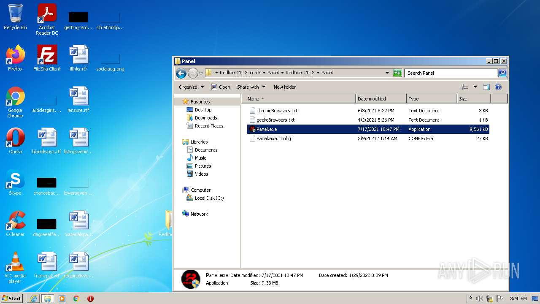This screenshot has width=540, height=304.
Task: Launch Opera browser shortcut
Action: 15,141
